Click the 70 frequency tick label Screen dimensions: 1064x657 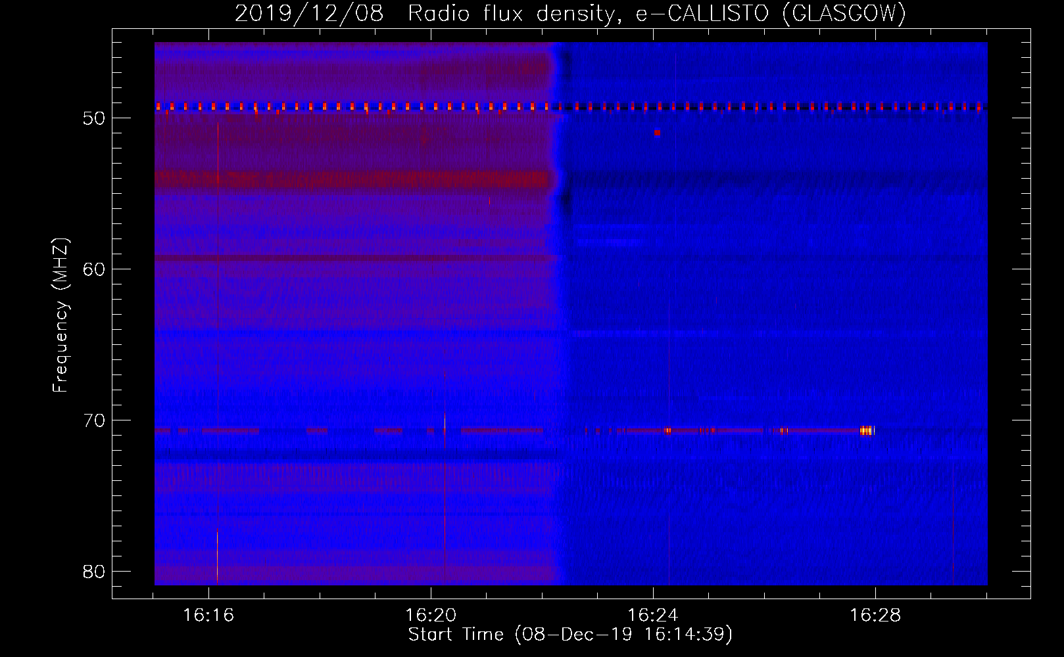[94, 420]
